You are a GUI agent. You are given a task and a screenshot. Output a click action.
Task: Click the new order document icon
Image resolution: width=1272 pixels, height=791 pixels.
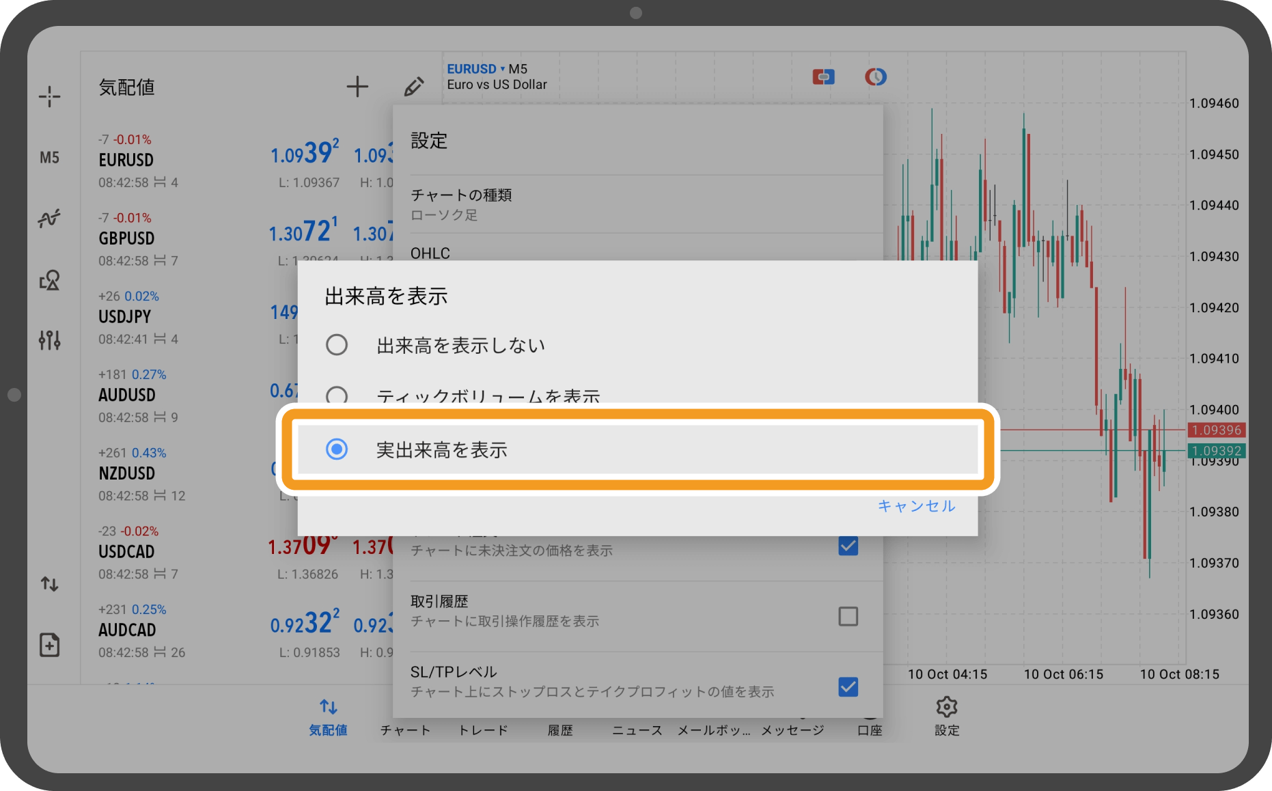[x=49, y=645]
